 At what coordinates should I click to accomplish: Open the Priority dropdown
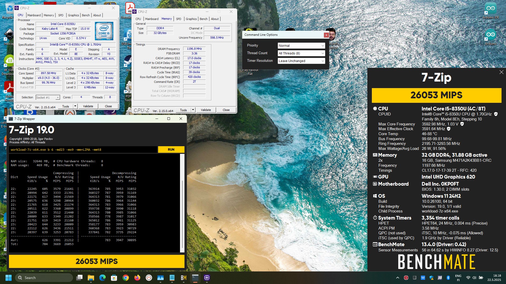301,46
